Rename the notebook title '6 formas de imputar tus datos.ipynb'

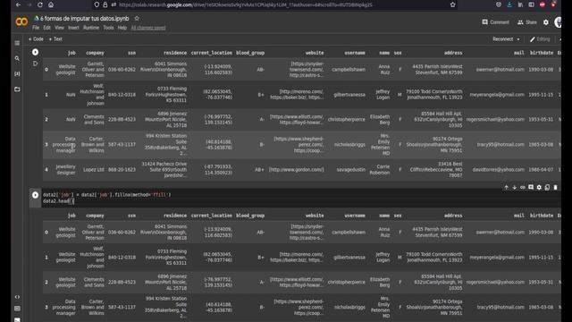tap(84, 18)
